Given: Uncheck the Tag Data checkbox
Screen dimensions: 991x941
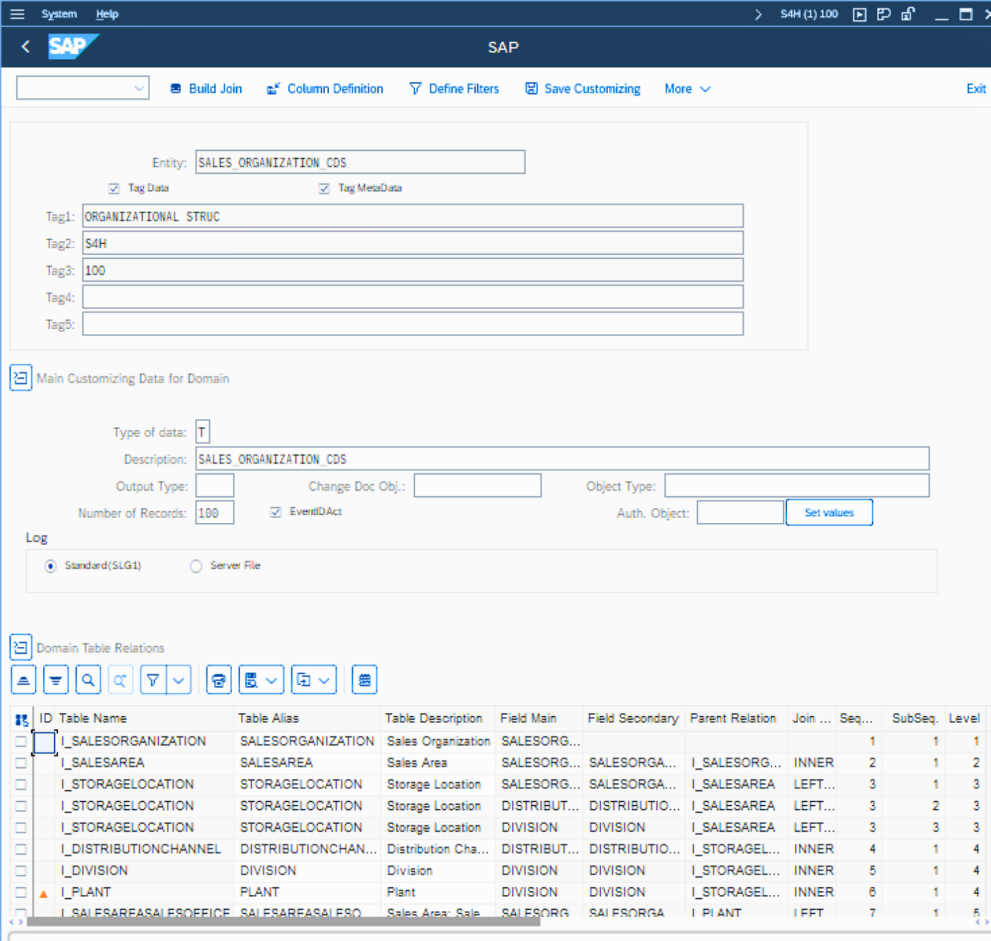Looking at the screenshot, I should click(x=114, y=188).
